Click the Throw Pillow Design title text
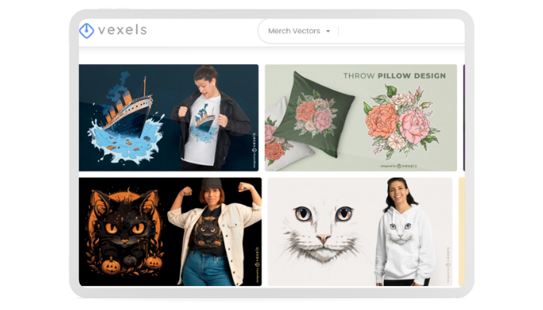This screenshot has width=543, height=310. click(394, 76)
